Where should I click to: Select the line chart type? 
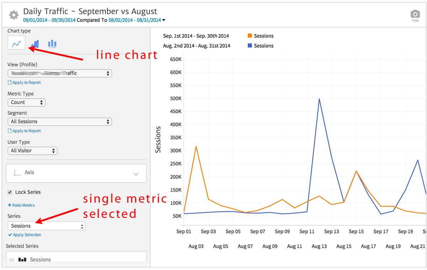pyautogui.click(x=16, y=42)
